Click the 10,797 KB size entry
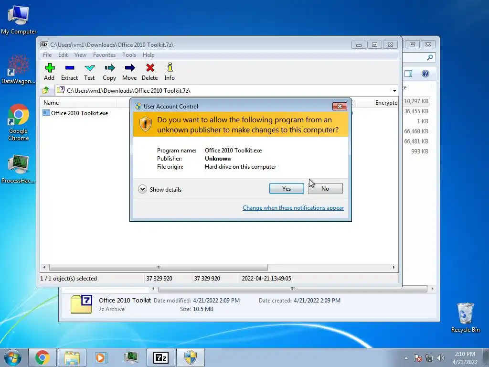The width and height of the screenshot is (489, 367). pyautogui.click(x=416, y=101)
